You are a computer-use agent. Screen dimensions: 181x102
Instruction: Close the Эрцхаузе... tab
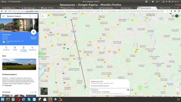pyautogui.click(x=155, y=8)
